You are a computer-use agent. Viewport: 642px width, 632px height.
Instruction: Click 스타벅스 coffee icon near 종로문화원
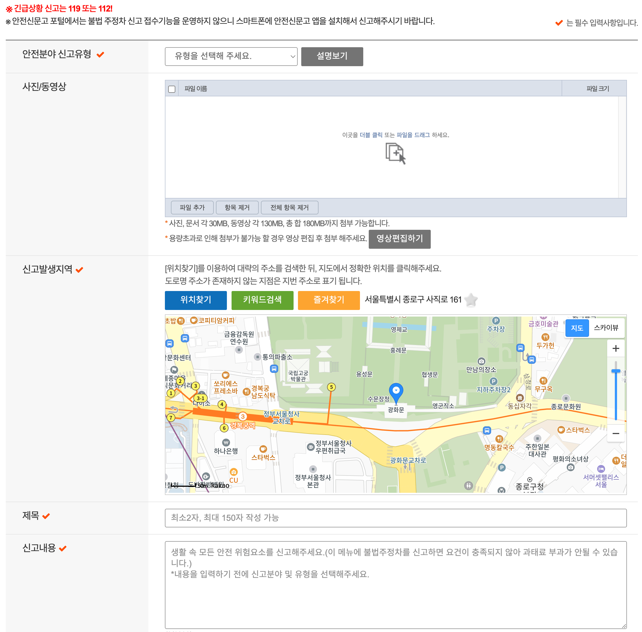561,430
